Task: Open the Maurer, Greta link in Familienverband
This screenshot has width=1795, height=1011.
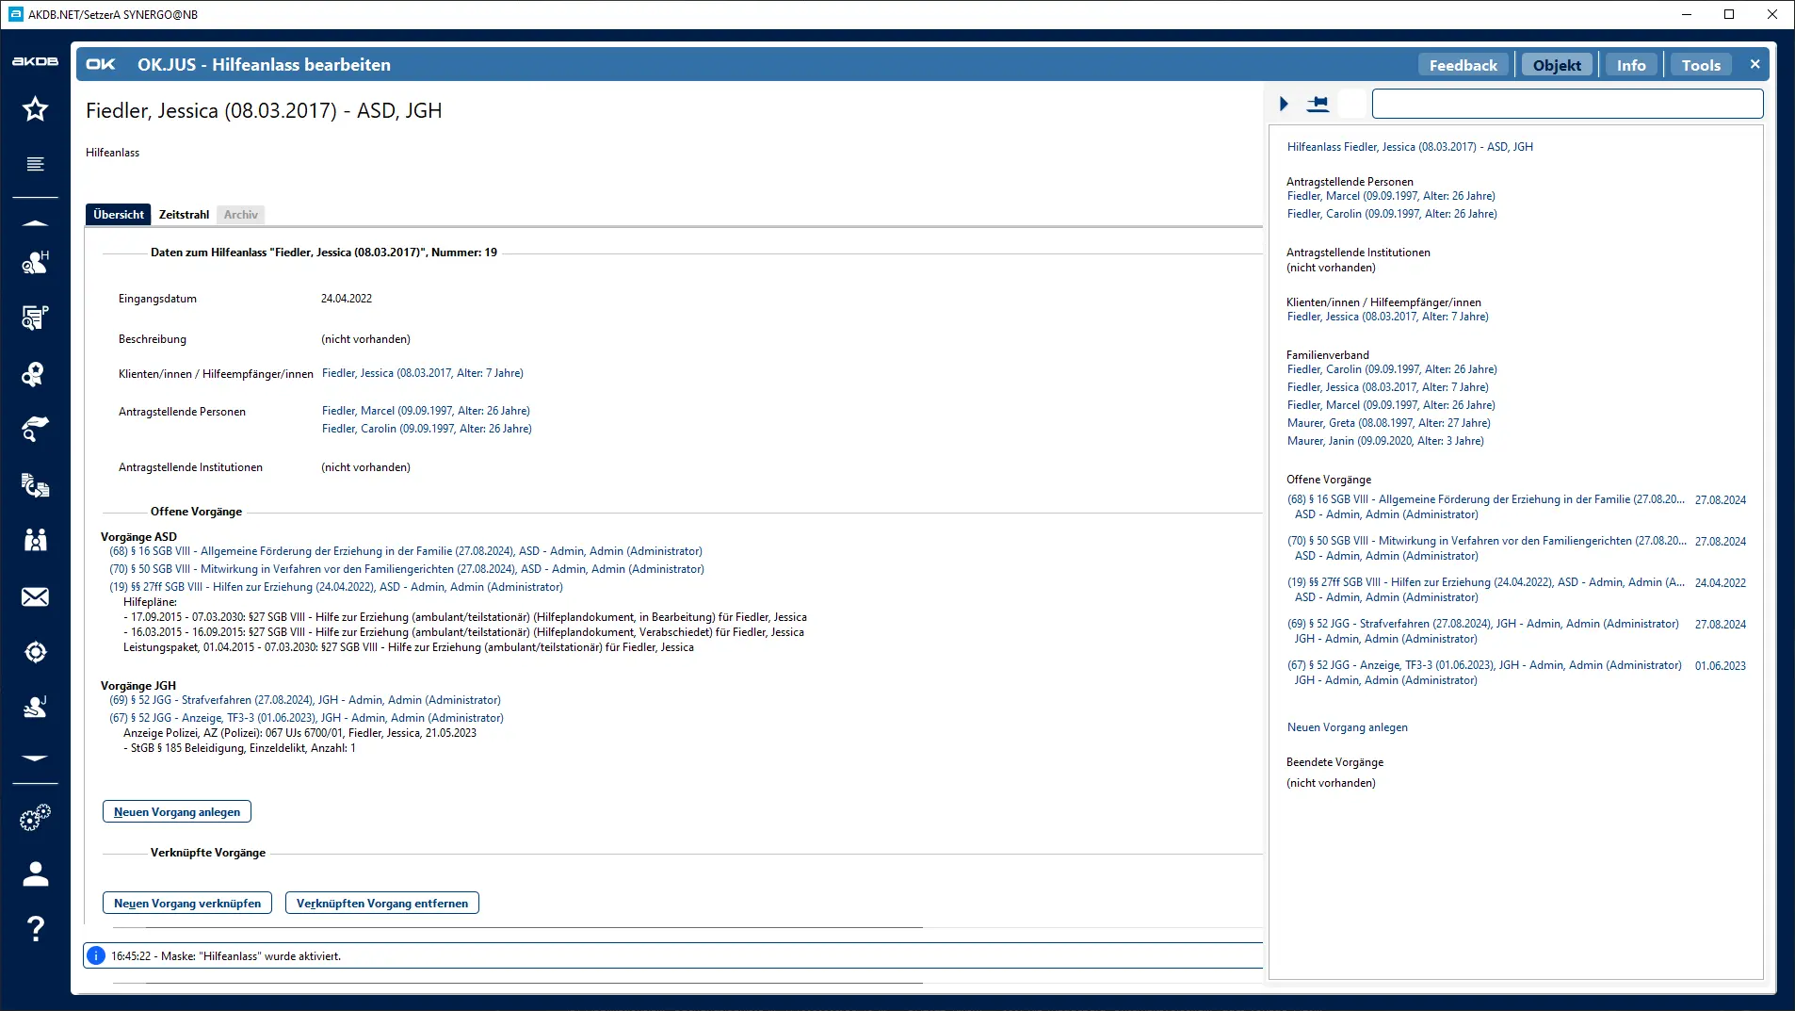Action: coord(1388,423)
